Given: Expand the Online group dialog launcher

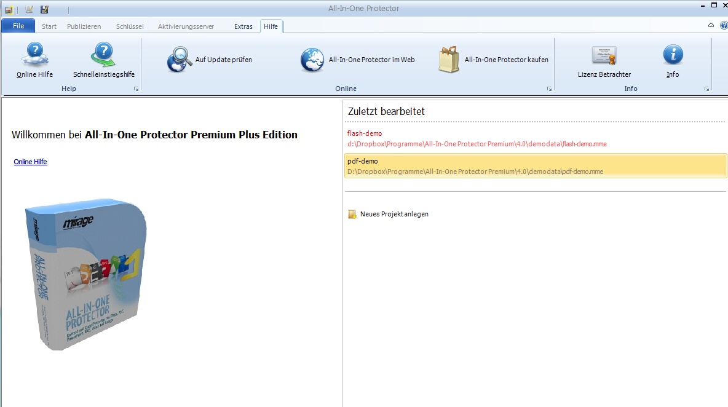Looking at the screenshot, I should (x=549, y=89).
